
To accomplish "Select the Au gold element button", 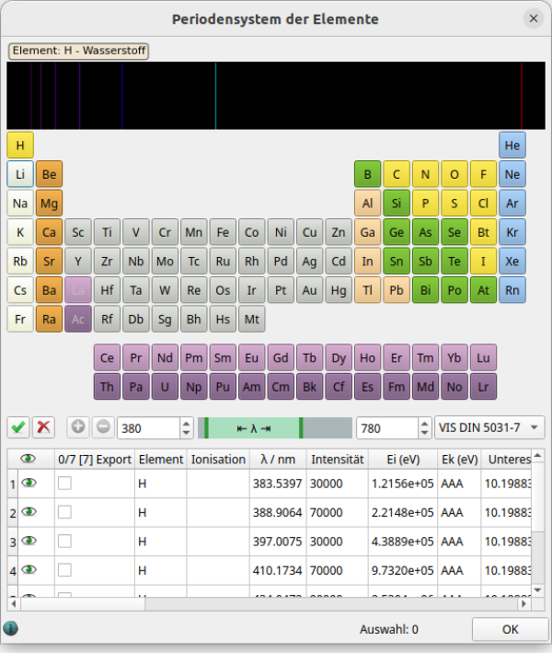I will (309, 290).
